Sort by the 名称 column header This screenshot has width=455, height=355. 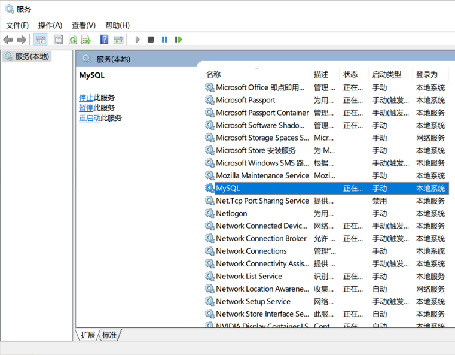point(257,74)
